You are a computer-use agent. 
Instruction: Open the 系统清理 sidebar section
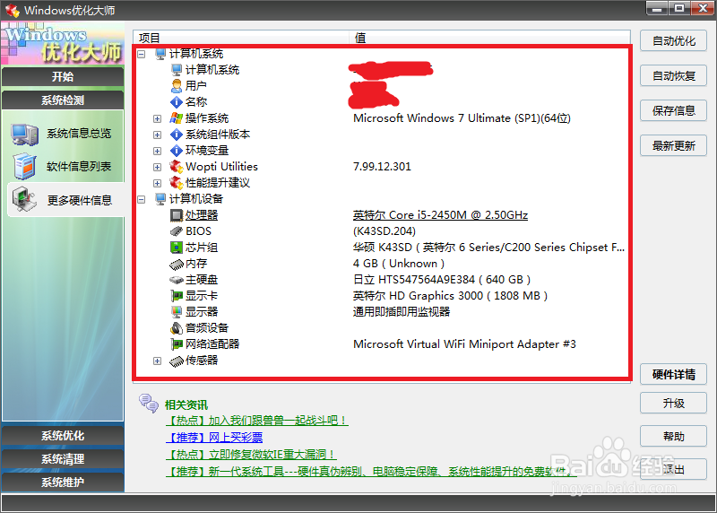tap(63, 459)
